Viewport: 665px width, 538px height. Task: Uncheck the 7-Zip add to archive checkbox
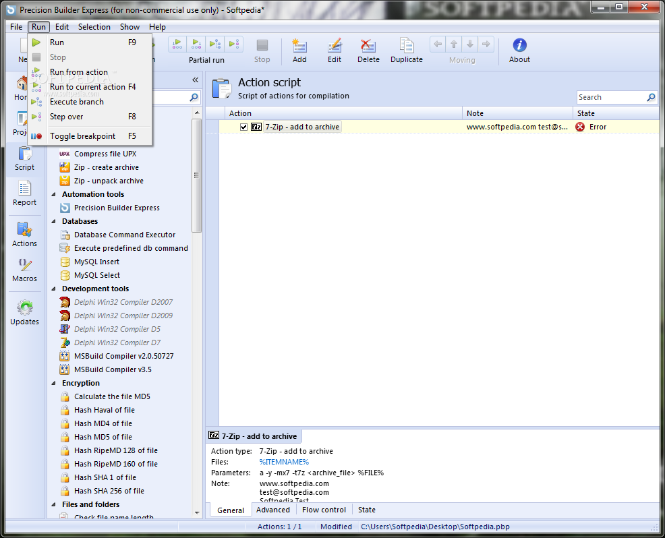243,127
